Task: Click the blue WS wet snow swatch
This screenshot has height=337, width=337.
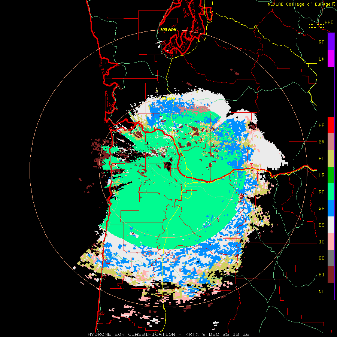Action: (331, 208)
